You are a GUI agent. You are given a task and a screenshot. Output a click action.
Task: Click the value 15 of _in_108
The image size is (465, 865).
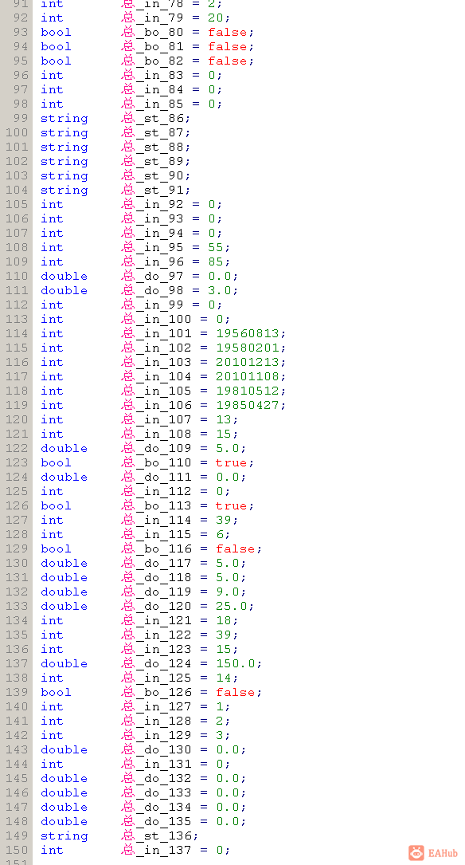click(x=224, y=434)
